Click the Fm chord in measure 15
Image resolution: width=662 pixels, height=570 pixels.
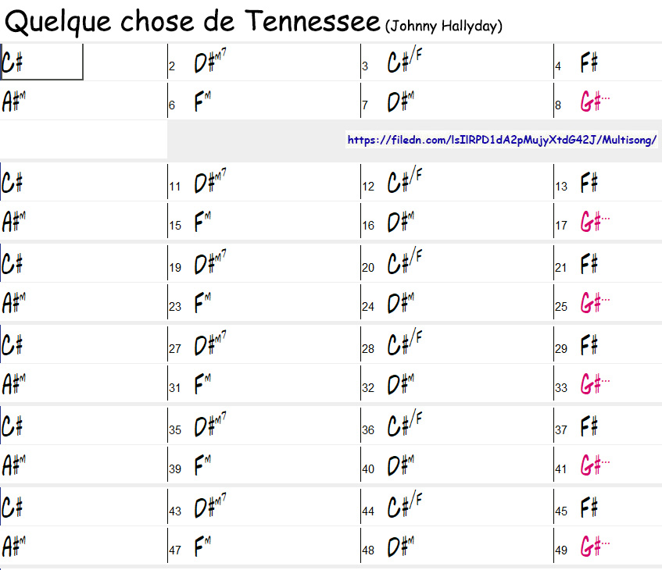(202, 223)
